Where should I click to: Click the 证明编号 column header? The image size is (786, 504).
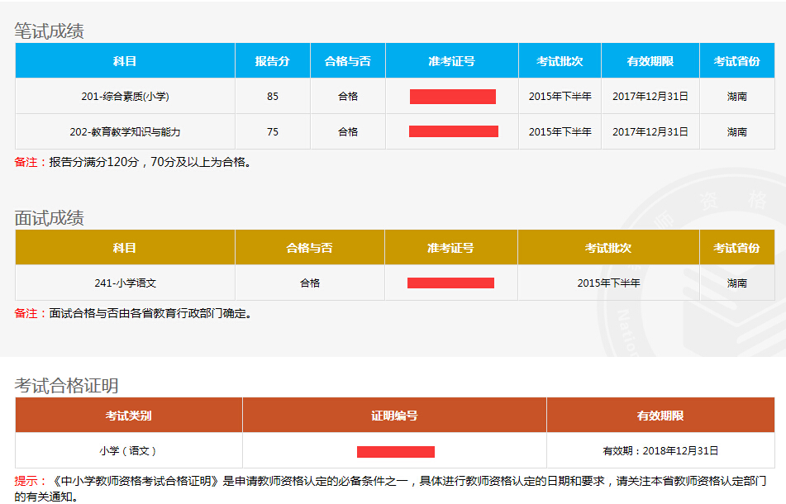tap(394, 416)
